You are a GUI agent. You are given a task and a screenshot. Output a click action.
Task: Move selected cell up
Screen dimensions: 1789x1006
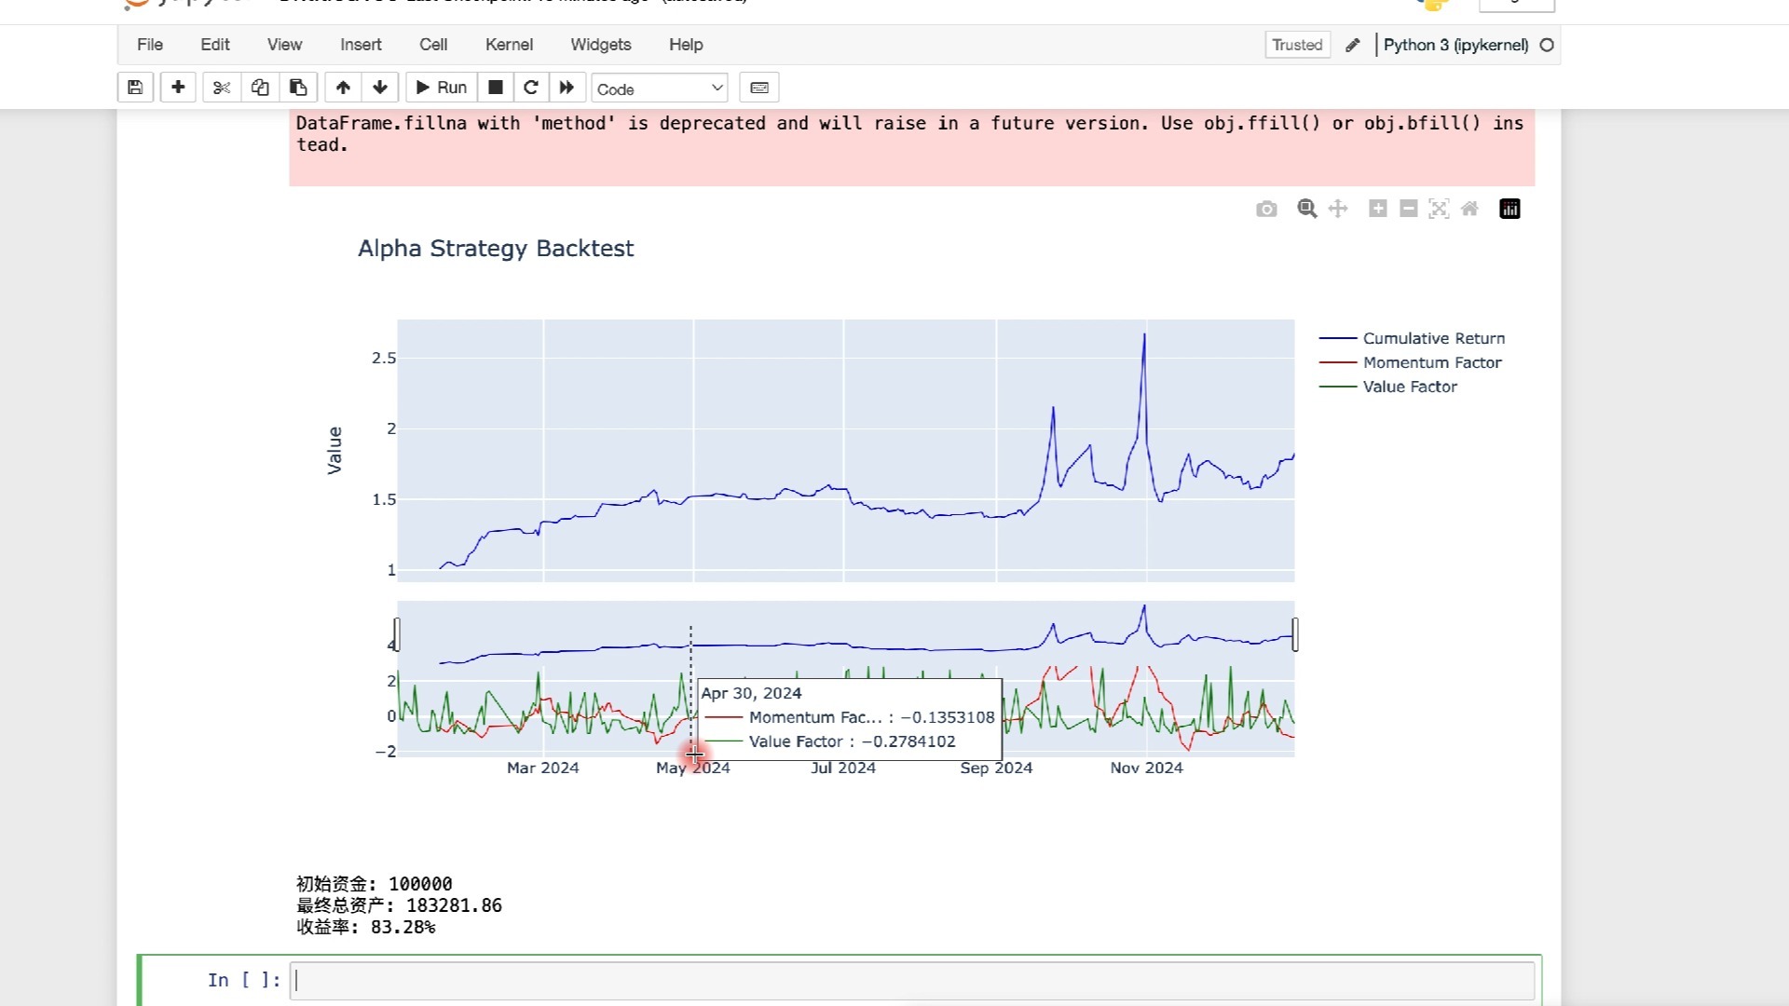coord(343,88)
